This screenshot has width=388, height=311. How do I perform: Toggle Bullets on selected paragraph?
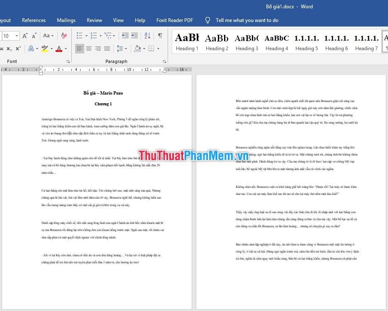click(80, 35)
